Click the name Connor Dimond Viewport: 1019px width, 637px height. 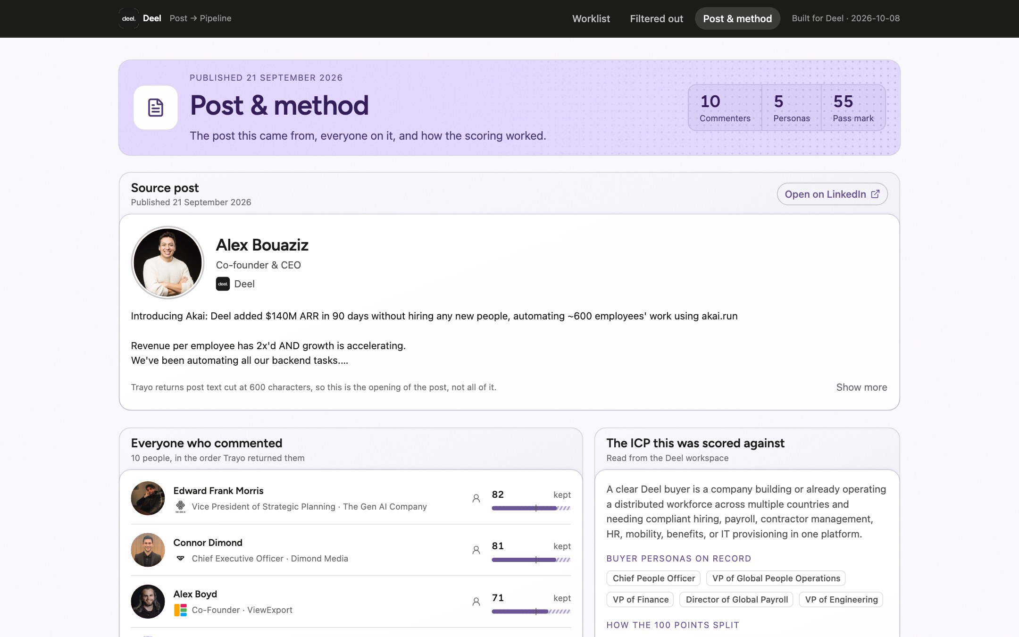pos(208,543)
